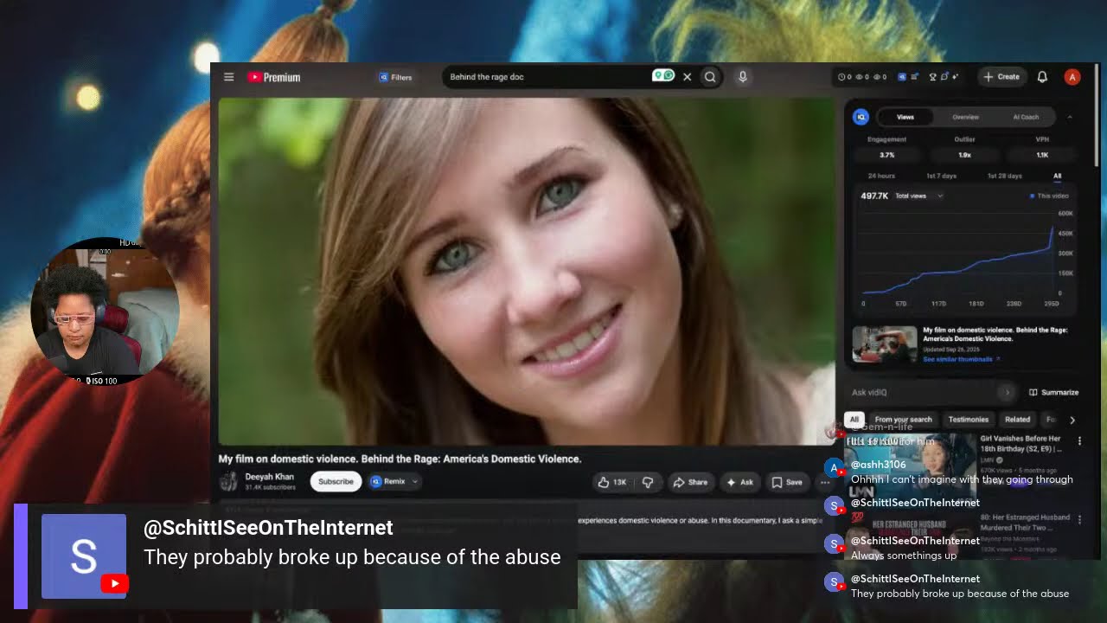Viewport: 1107px width, 623px height.
Task: Toggle the green vidIQ search extension switch
Action: pos(663,76)
